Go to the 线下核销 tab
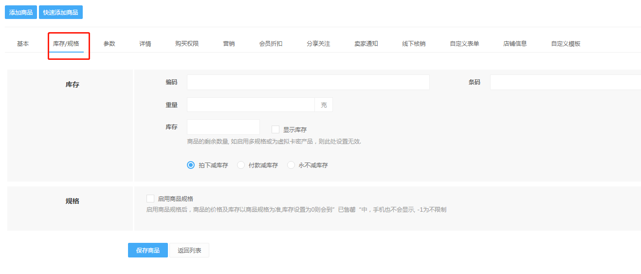The image size is (641, 274). tap(414, 44)
